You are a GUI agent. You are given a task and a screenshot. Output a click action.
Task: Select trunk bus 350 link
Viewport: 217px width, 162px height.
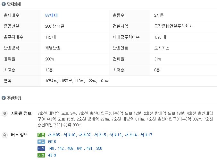click(99, 148)
